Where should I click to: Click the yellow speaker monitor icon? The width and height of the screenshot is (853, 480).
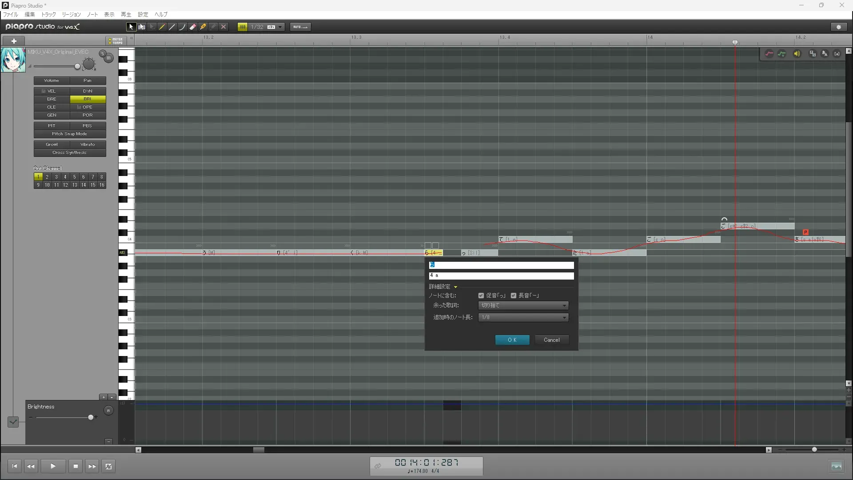tap(797, 54)
